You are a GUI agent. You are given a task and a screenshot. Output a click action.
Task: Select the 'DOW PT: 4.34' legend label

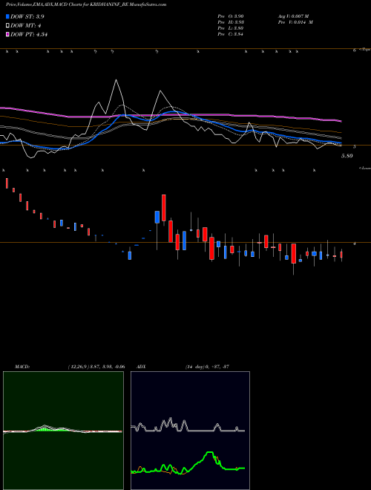tap(29, 34)
